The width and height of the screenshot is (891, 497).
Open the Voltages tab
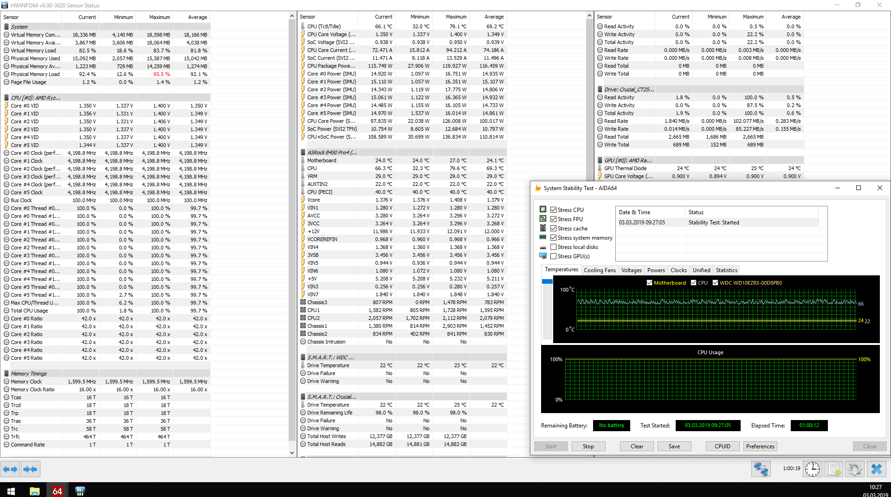(x=631, y=270)
